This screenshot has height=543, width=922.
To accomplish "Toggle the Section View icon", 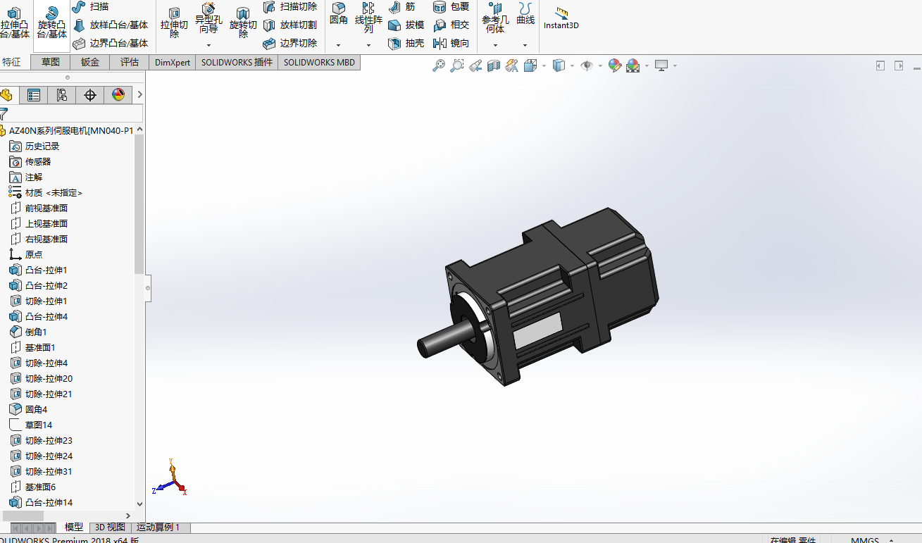I will (494, 65).
